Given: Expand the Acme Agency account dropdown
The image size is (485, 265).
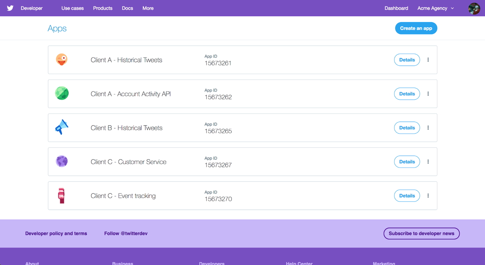Looking at the screenshot, I should tap(436, 8).
